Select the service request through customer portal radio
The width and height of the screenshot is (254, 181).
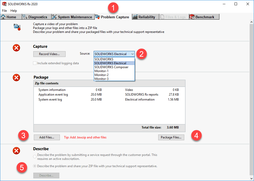coord(35,157)
